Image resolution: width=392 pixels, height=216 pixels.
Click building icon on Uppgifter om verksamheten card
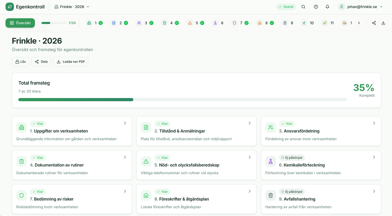[22, 127]
